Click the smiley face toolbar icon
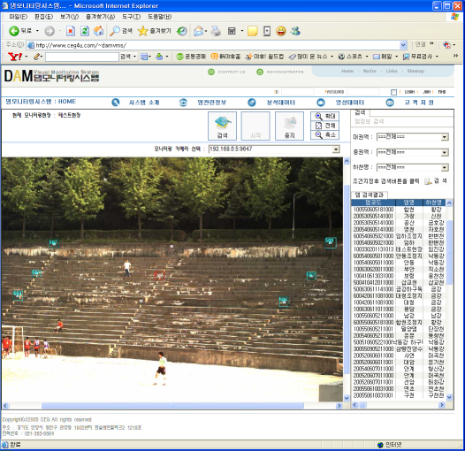 click(281, 31)
